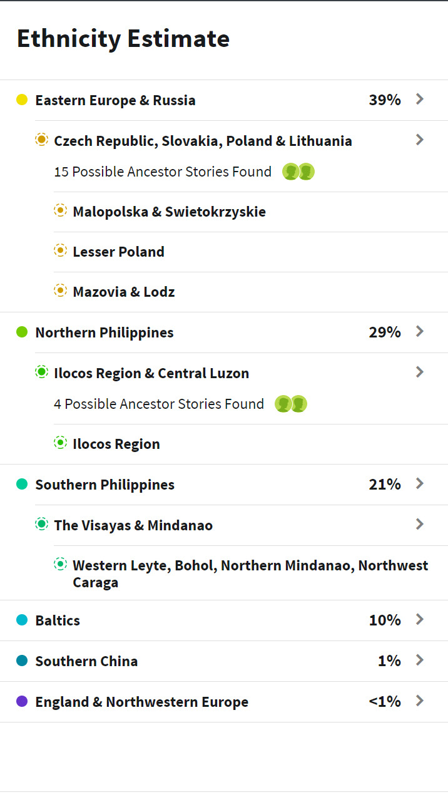
Task: Open Ilocos Region & Central Luzon details arrow
Action: [420, 372]
